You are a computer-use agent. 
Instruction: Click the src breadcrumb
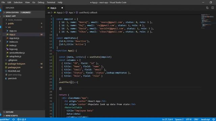tap(49, 12)
